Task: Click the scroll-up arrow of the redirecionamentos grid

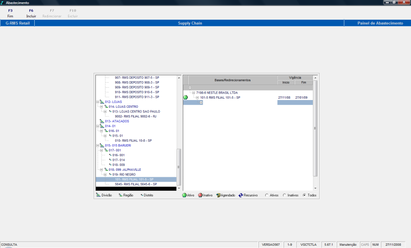Action: [315, 78]
